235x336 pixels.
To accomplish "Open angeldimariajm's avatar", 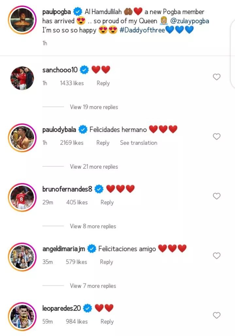I will [x=22, y=257].
